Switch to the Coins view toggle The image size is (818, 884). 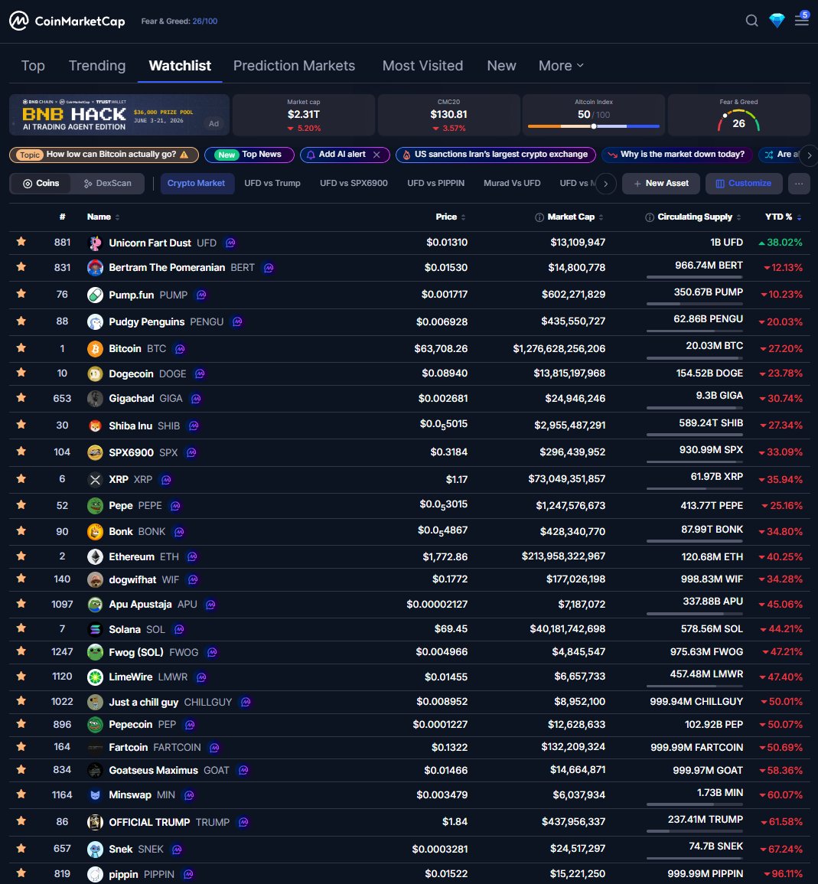click(x=41, y=183)
